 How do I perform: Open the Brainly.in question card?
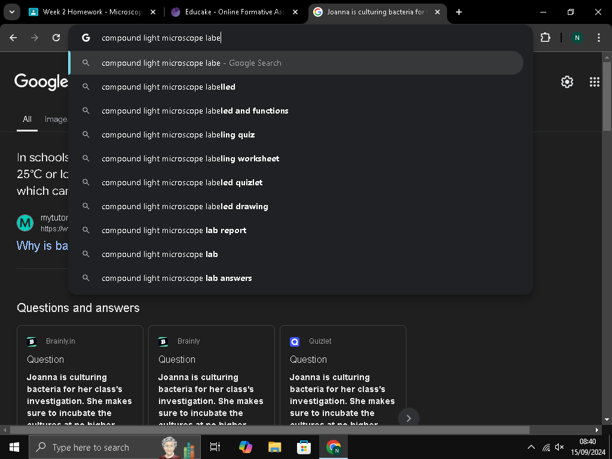pyautogui.click(x=80, y=375)
